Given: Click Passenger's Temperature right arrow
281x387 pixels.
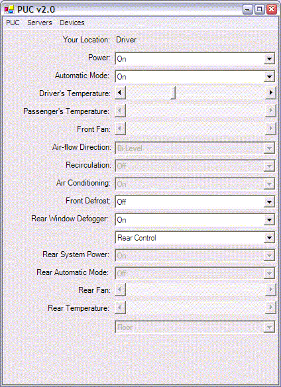Looking at the screenshot, I should tap(270, 111).
